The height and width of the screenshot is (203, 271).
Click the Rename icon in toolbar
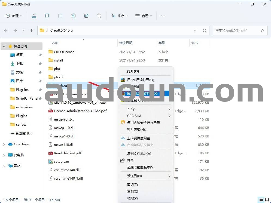(73, 16)
